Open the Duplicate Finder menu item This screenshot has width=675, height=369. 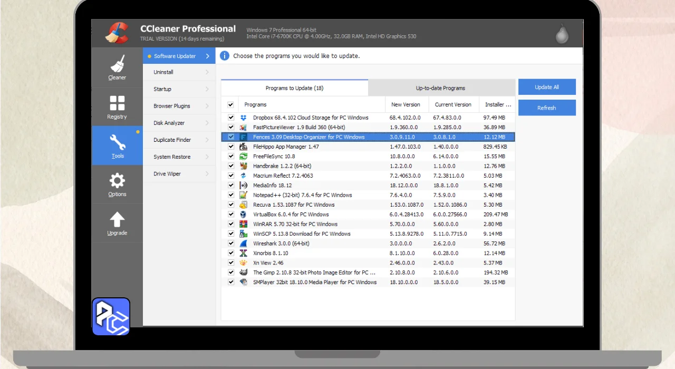(x=172, y=140)
